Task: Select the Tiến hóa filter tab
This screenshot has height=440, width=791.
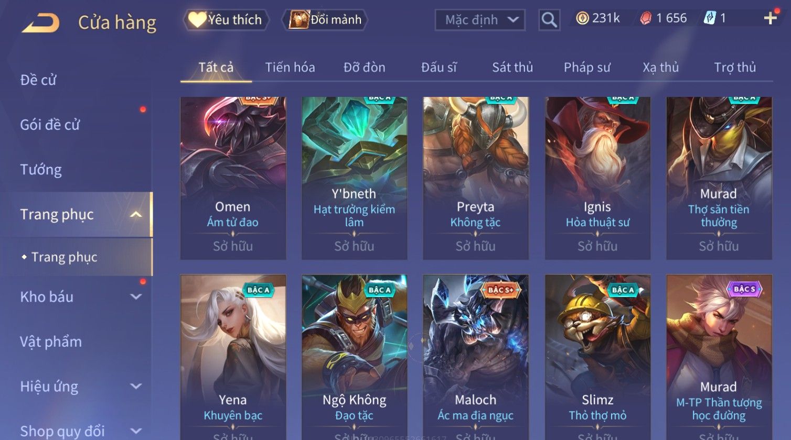Action: pos(290,67)
